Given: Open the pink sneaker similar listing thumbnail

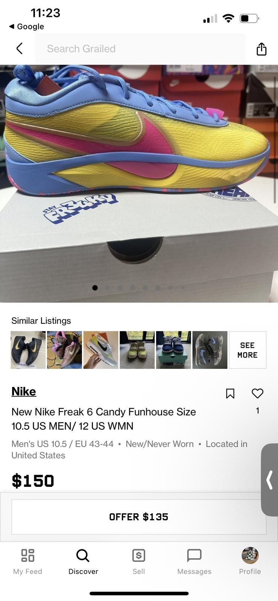Looking at the screenshot, I should coord(64,350).
